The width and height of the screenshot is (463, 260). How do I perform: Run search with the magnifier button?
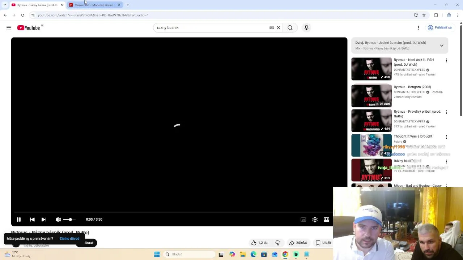[290, 27]
